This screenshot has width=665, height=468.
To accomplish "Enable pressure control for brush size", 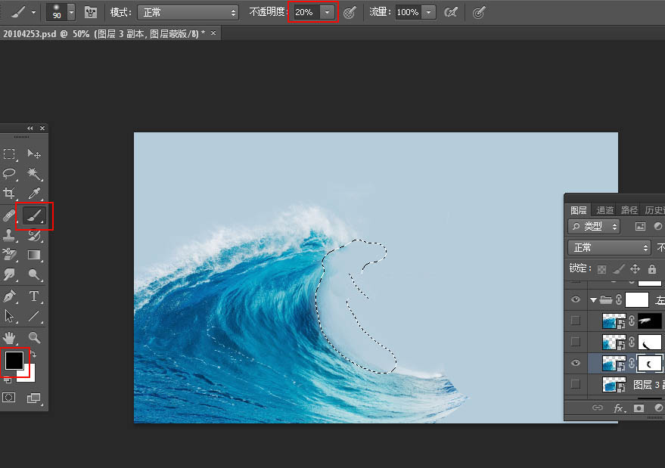I will [x=479, y=13].
